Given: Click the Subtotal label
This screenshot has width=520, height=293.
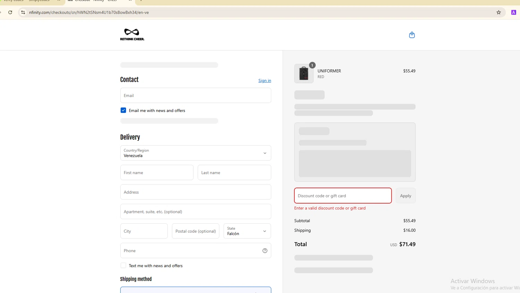Looking at the screenshot, I should point(302,221).
